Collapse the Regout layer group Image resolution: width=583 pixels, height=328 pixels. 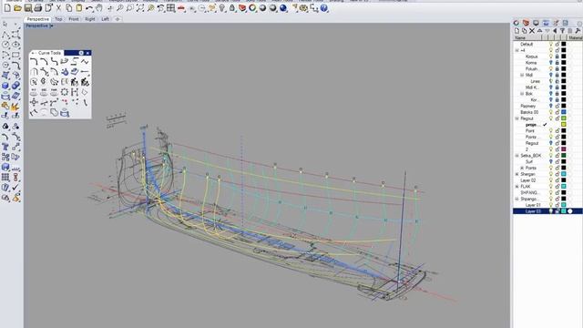(x=517, y=118)
